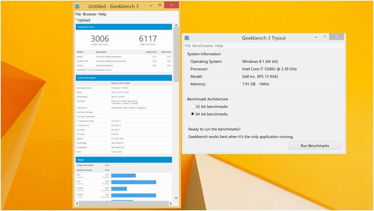Open the Browser menu in results window
Screen dimensions: 374x211
[89, 14]
